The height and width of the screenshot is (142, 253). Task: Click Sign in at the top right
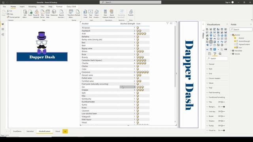(x=228, y=2)
